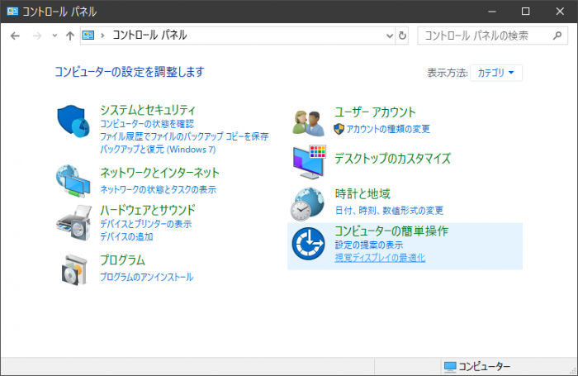Click コンピューターの設定を調整します heading

click(x=130, y=72)
